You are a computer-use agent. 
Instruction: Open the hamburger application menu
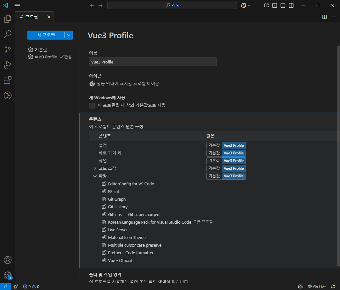point(17,5)
